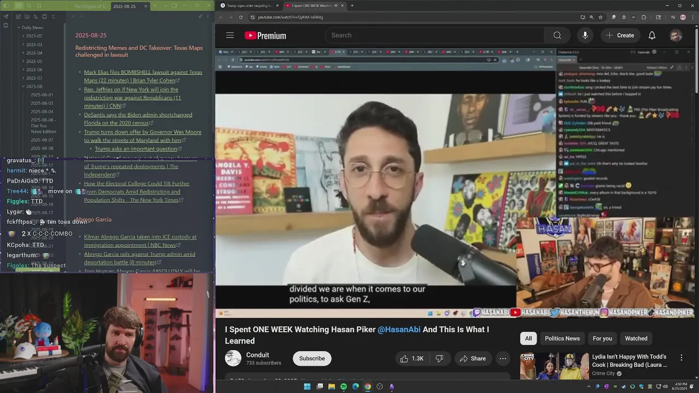Open Kilmar Abrego Garcia ICE custody link

[x=140, y=241]
